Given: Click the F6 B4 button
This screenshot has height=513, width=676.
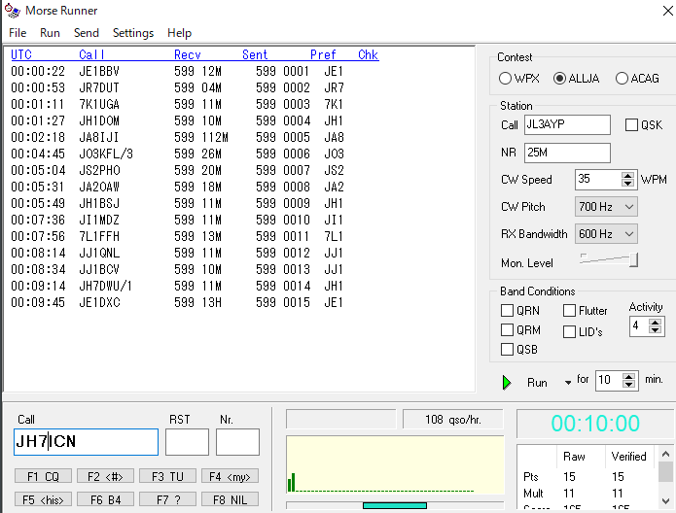Looking at the screenshot, I should 105,499.
